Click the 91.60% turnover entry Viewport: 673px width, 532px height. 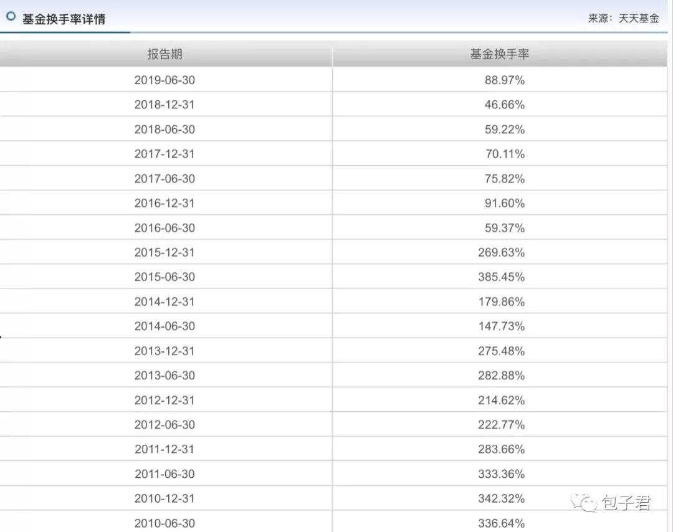tap(505, 202)
